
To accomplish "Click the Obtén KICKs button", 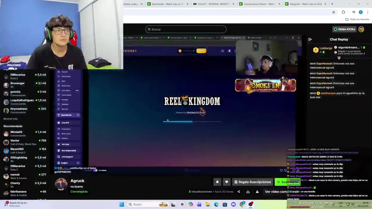I will pos(345,29).
